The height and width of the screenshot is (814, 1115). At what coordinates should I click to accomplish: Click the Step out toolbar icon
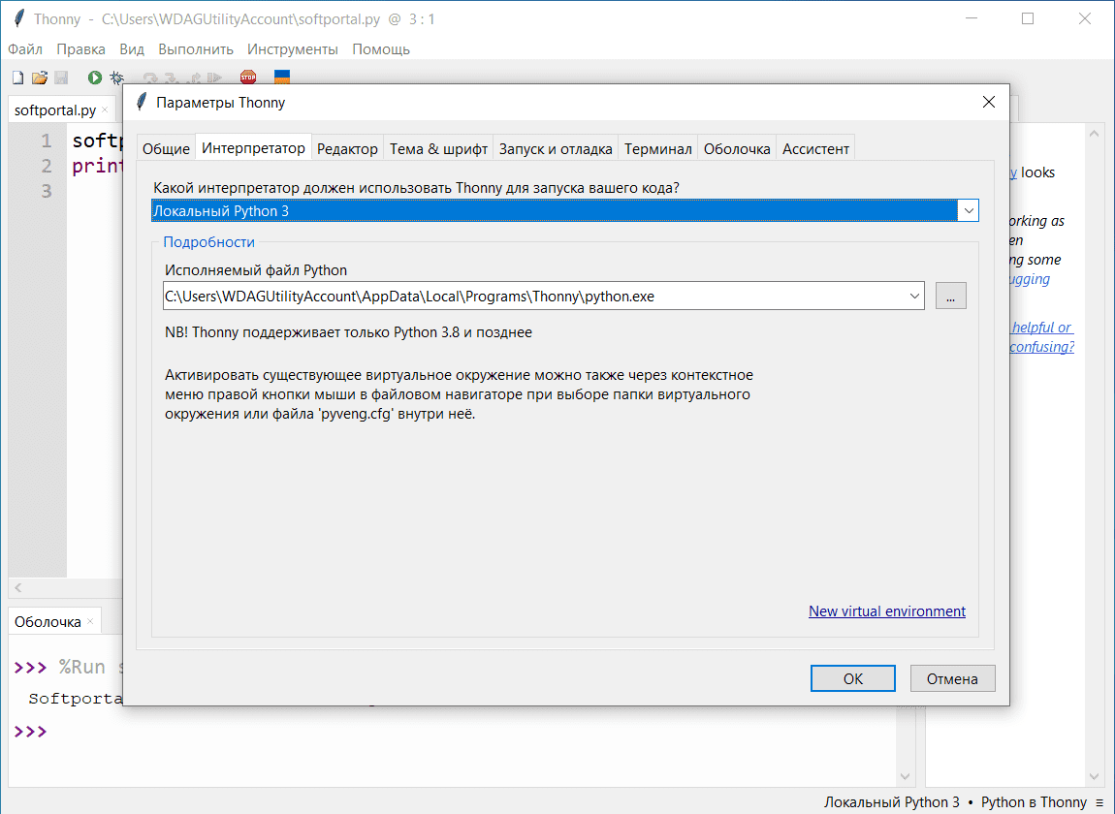click(x=193, y=78)
